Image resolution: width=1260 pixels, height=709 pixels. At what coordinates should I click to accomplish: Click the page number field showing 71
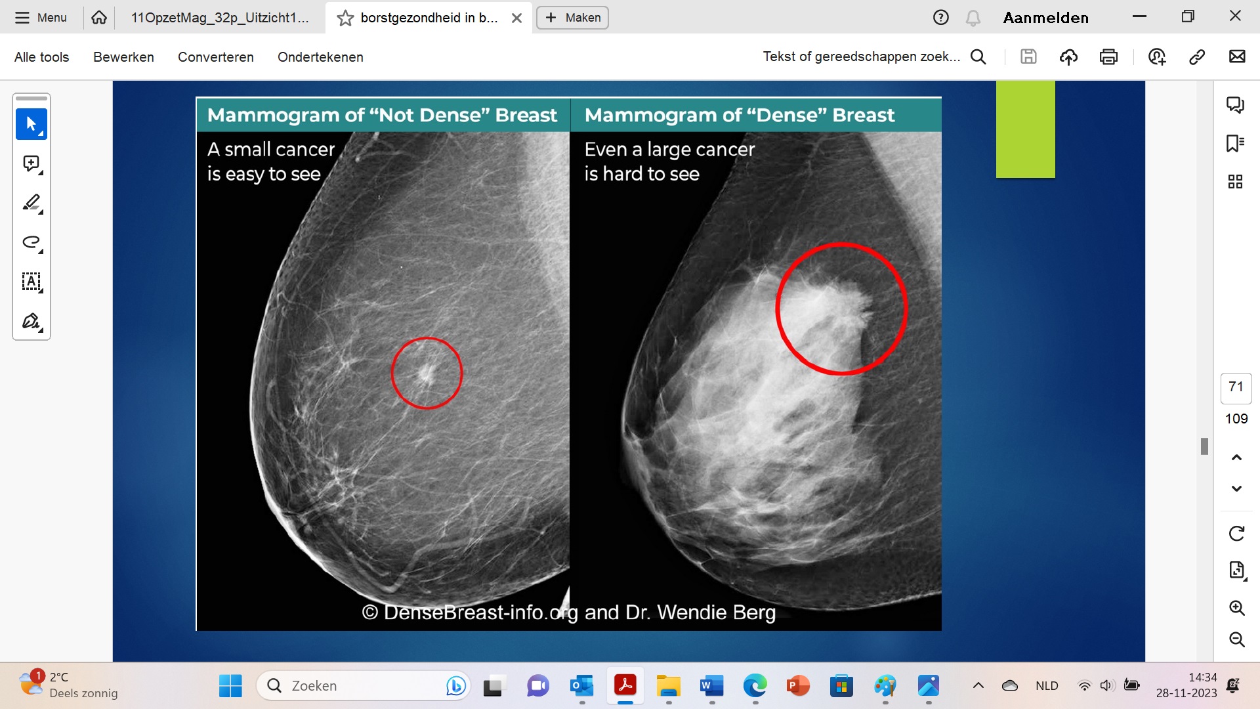click(1236, 387)
